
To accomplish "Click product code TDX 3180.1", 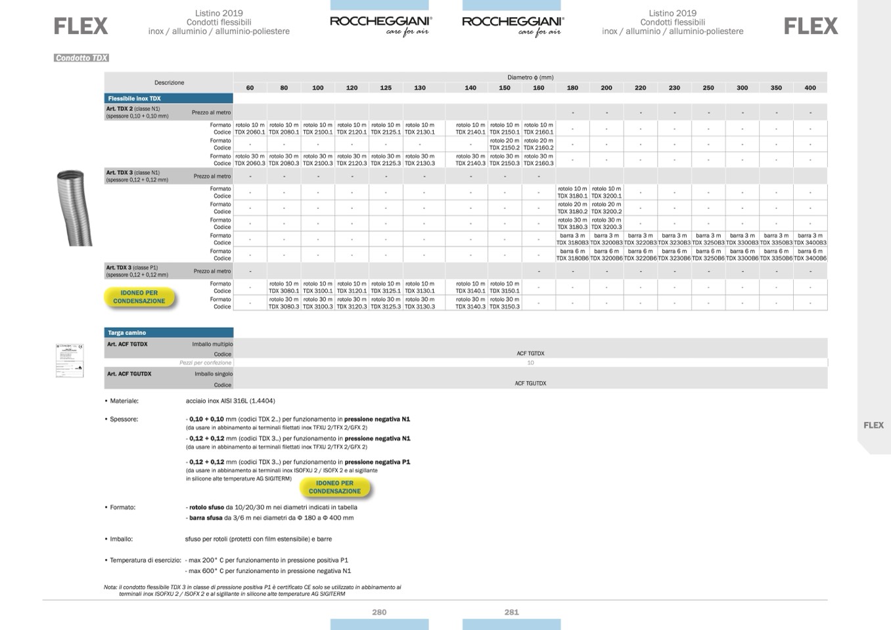I will [572, 196].
